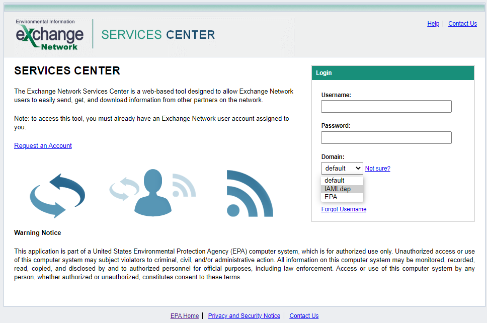Open the Not sure? link
This screenshot has width=487, height=323.
377,169
